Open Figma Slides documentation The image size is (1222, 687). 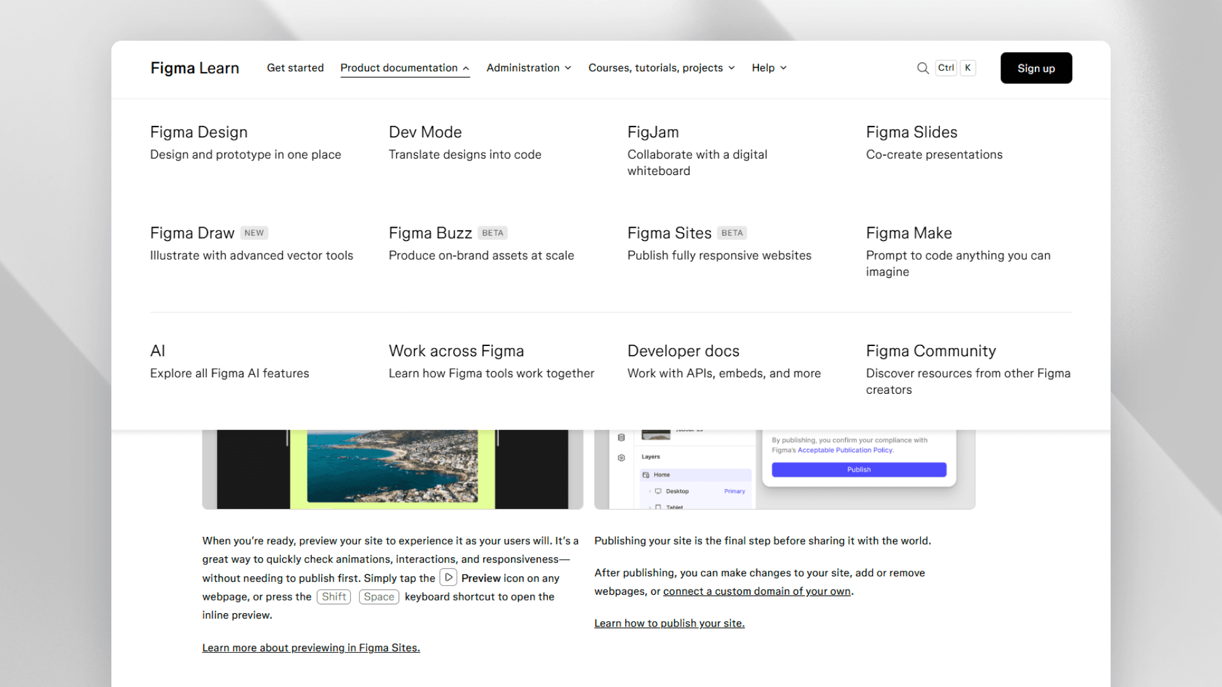click(911, 132)
